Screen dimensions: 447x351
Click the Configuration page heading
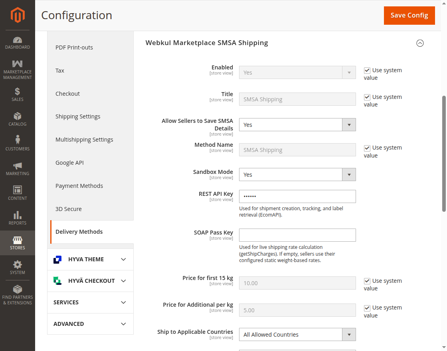77,16
